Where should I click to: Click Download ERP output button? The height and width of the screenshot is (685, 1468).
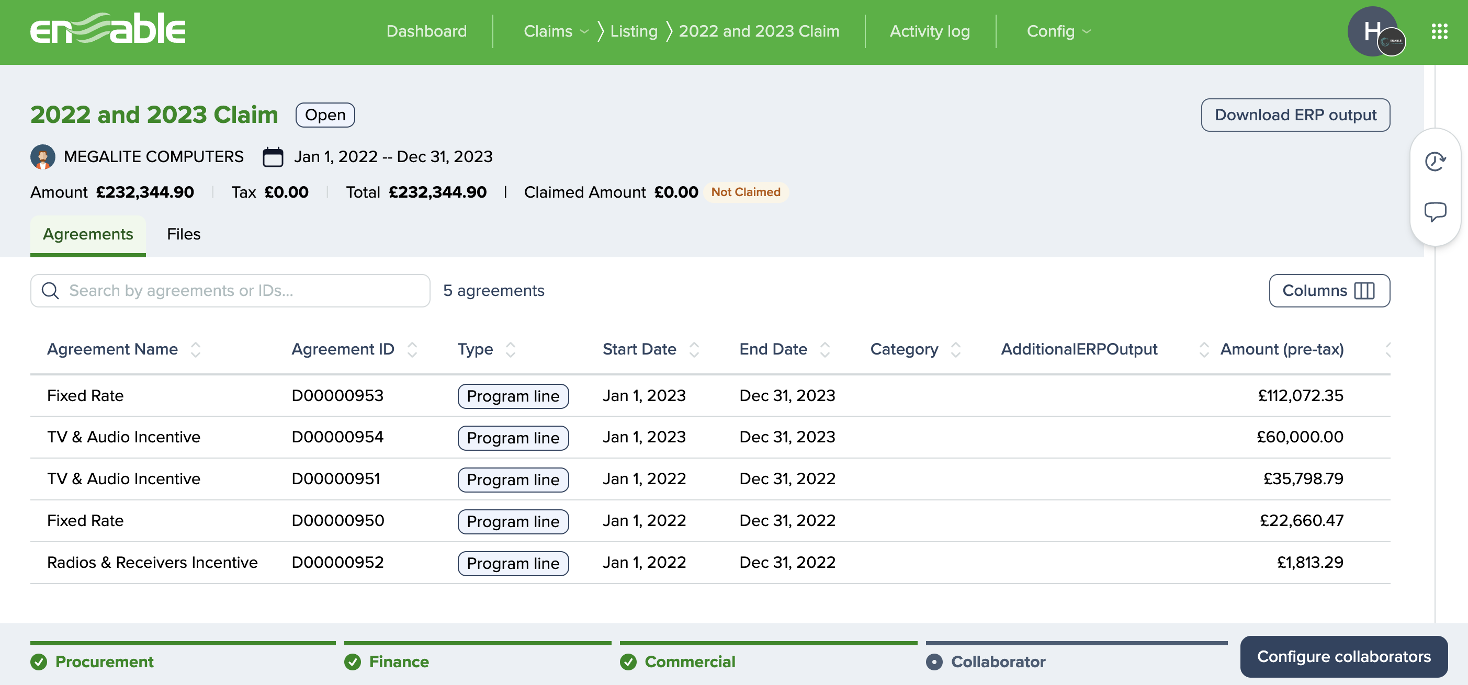[1295, 115]
